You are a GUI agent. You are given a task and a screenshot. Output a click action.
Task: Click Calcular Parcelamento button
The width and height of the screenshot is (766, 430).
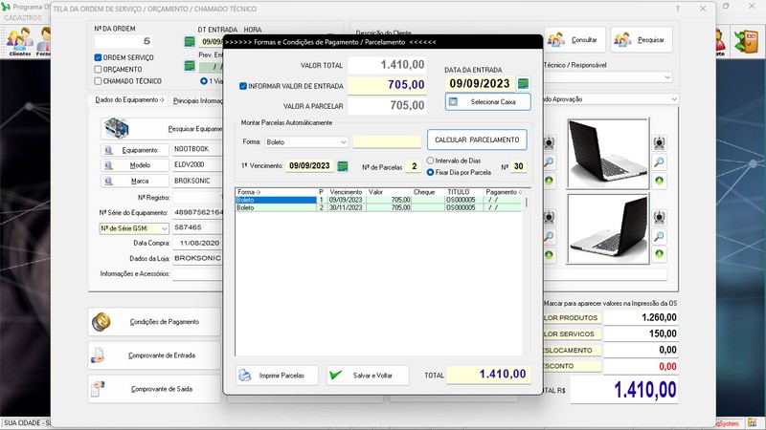(x=477, y=140)
